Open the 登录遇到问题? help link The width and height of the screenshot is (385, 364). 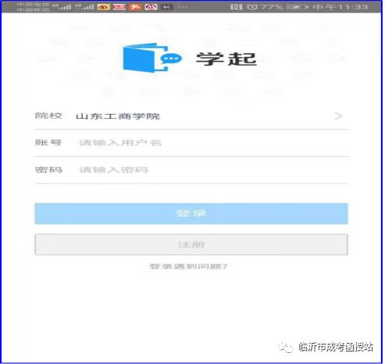pyautogui.click(x=189, y=266)
